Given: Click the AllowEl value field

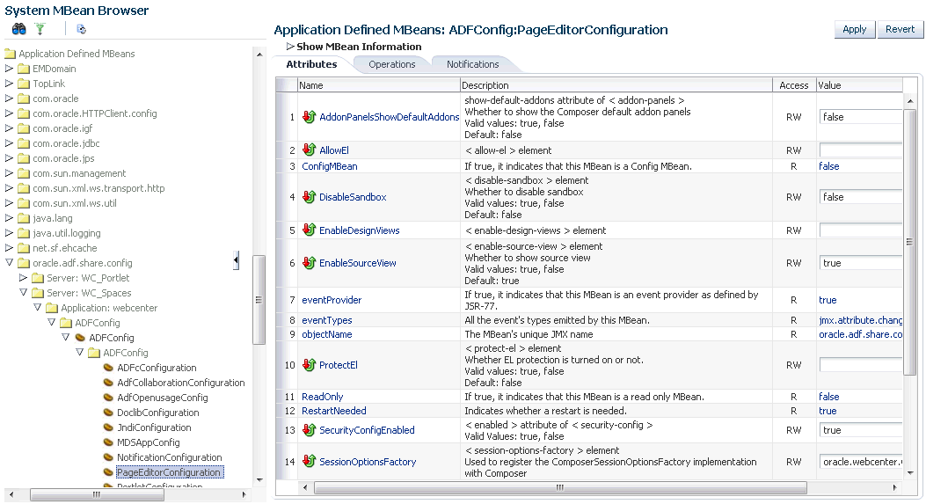Looking at the screenshot, I should point(860,150).
